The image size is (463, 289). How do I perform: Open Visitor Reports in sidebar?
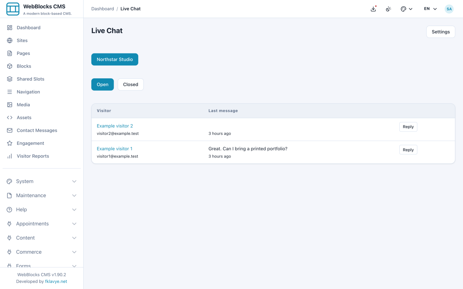click(x=42, y=156)
